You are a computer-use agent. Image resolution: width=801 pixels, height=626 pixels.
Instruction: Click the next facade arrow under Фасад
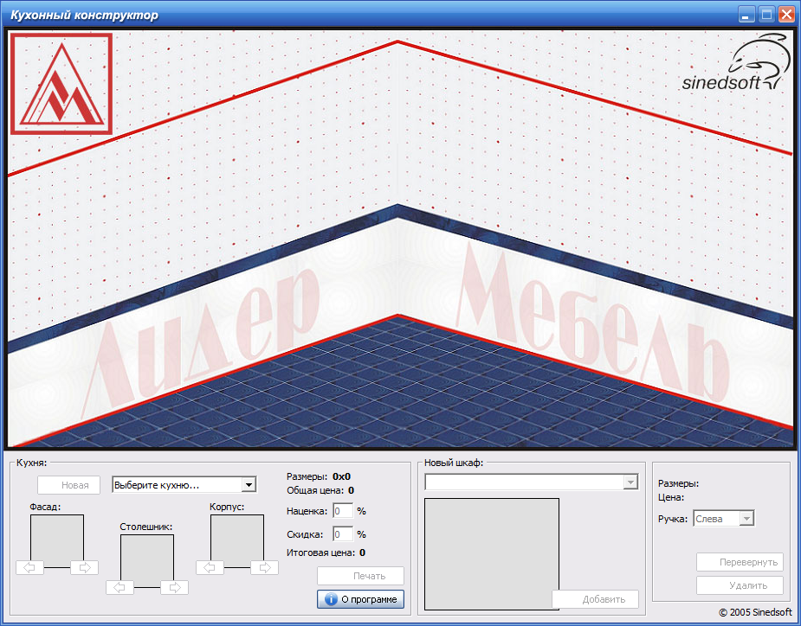[x=84, y=567]
